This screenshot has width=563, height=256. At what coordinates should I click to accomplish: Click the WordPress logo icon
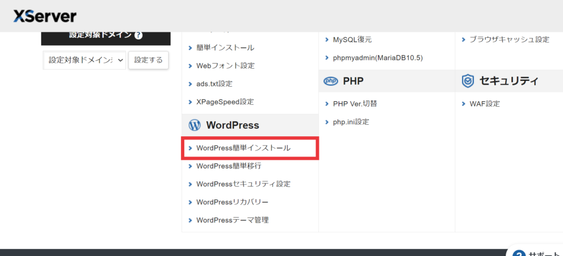pyautogui.click(x=194, y=125)
